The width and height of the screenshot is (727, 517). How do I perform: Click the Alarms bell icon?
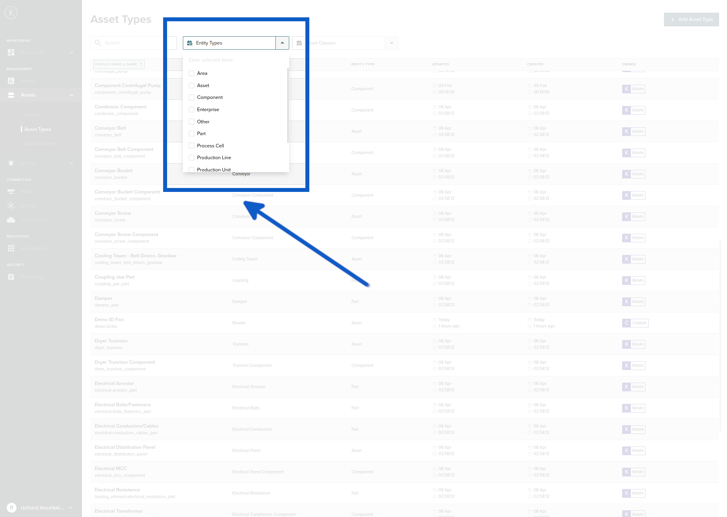coord(11,163)
